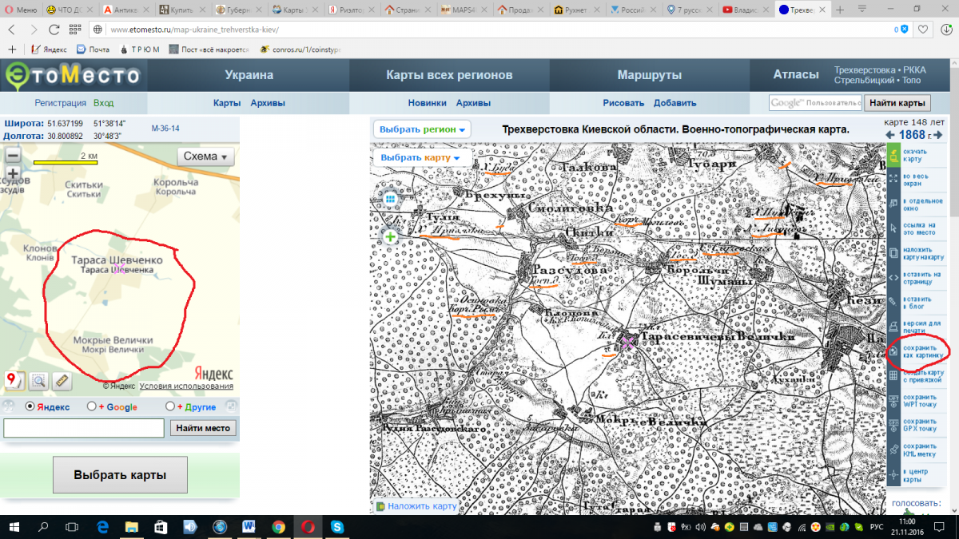Select the Google map source radio button
Image resolution: width=959 pixels, height=539 pixels.
click(x=93, y=406)
